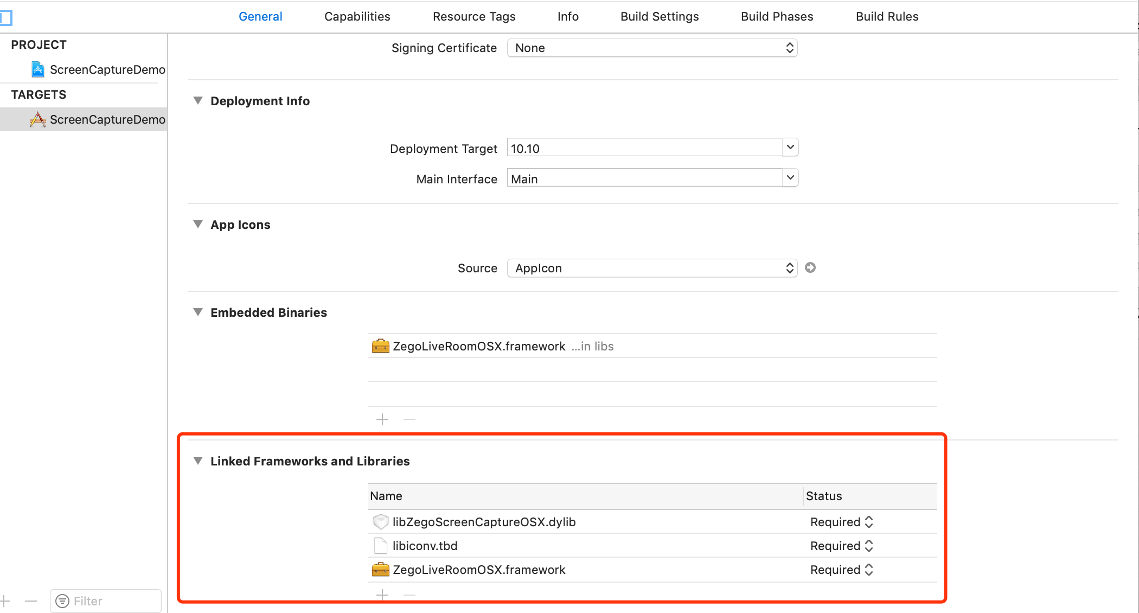Click the ScreenCaptureDemo project blueprint icon
Image resolution: width=1139 pixels, height=613 pixels.
tap(37, 69)
